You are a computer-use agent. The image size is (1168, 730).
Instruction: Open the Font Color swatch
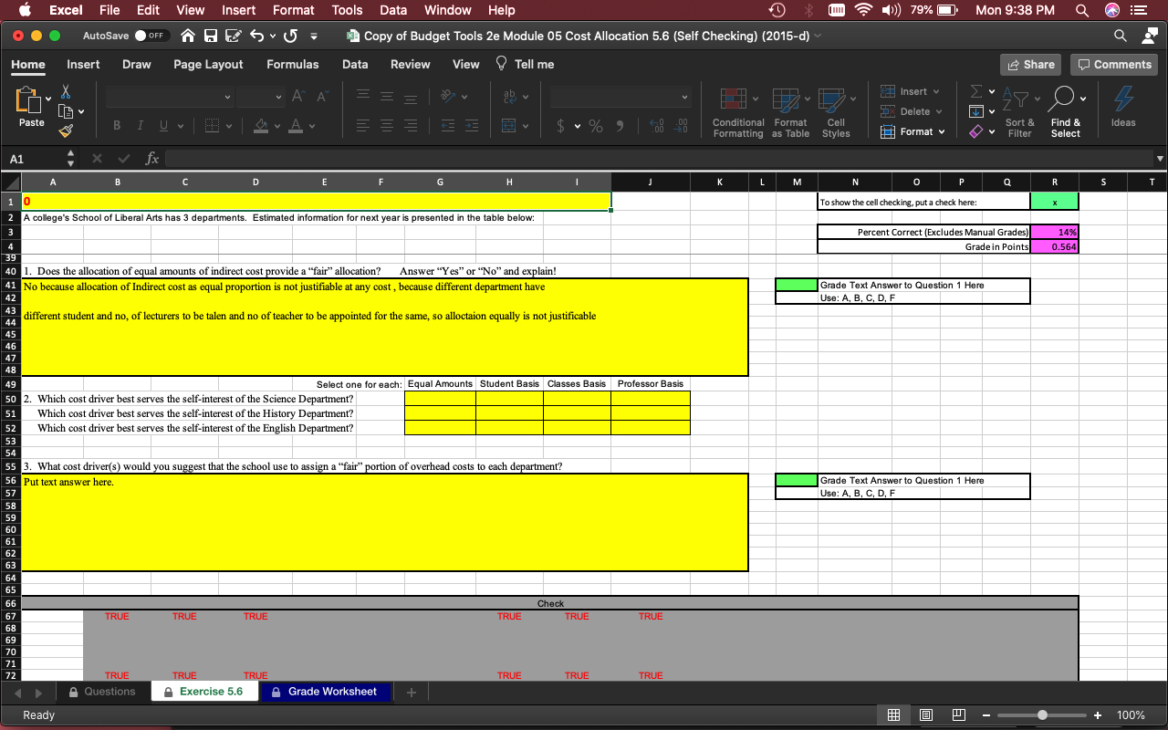tap(297, 126)
